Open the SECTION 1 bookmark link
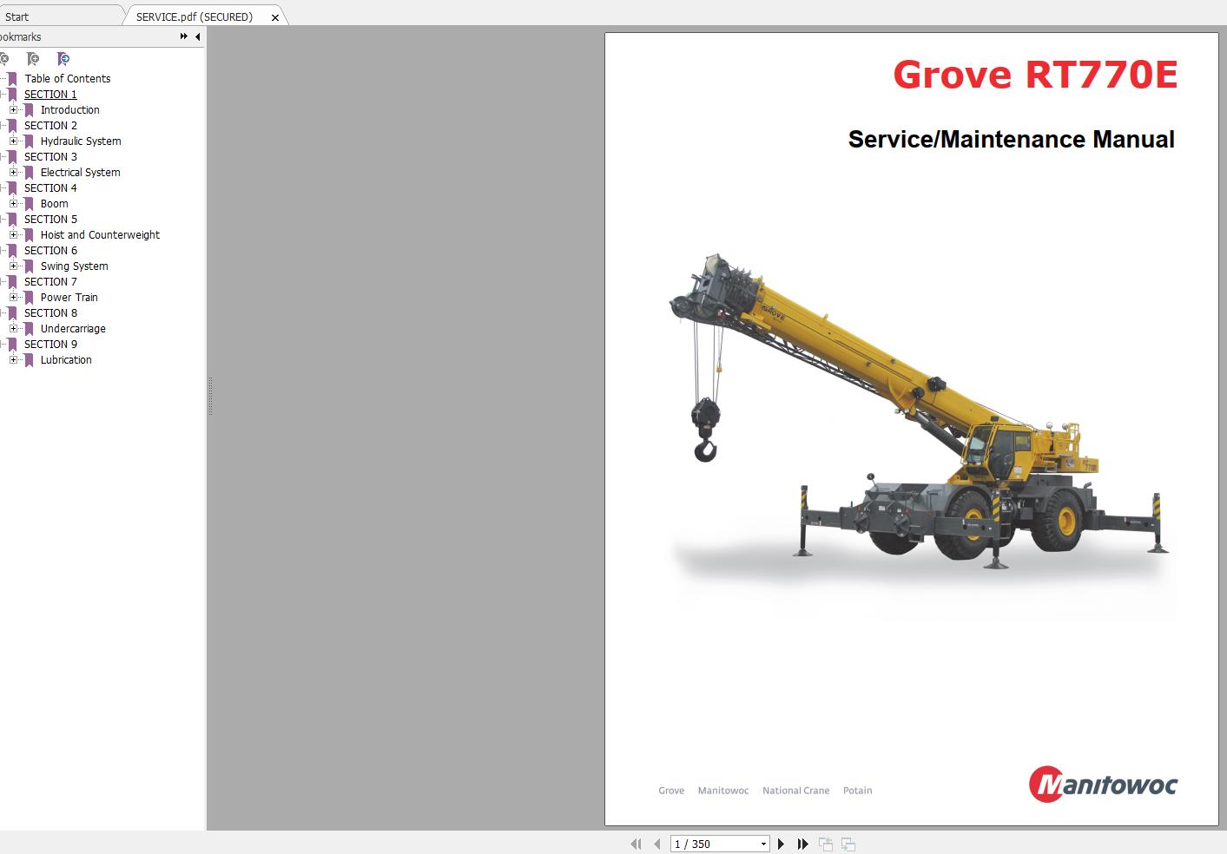The height and width of the screenshot is (854, 1227). 50,95
